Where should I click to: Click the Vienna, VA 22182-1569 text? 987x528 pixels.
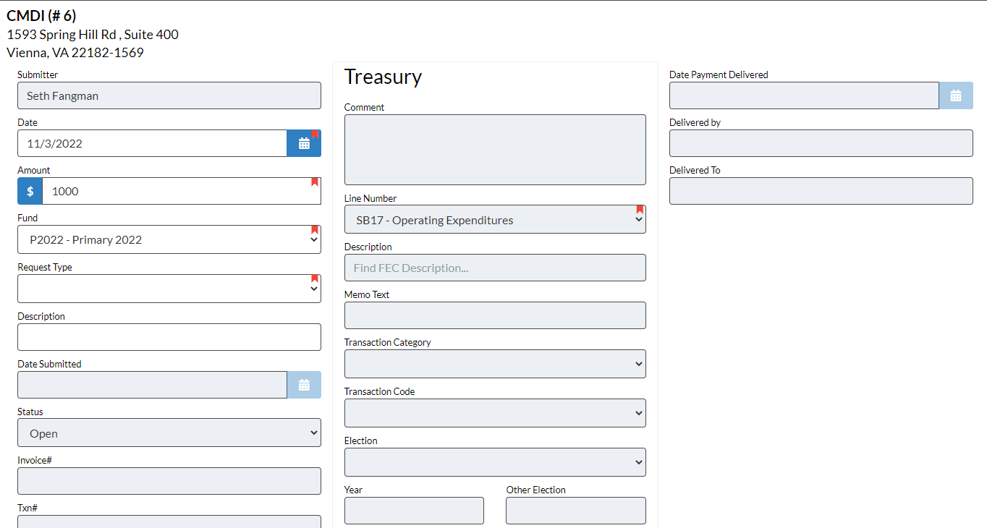point(75,53)
